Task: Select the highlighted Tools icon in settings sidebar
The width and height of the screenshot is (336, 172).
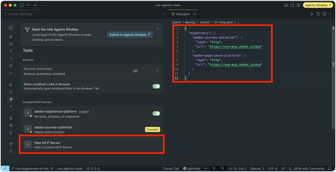Action: tap(11, 99)
